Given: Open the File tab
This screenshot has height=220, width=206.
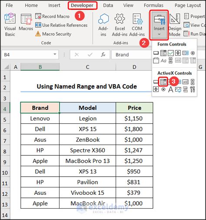Looking at the screenshot, I should [9, 5].
